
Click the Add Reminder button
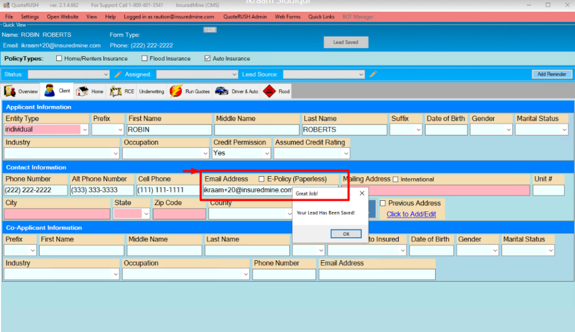[x=551, y=75]
